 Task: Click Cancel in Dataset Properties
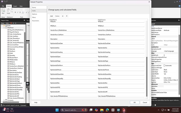(x=145, y=102)
